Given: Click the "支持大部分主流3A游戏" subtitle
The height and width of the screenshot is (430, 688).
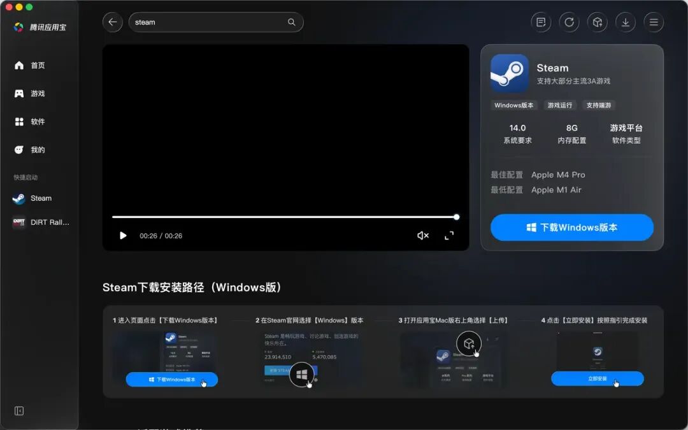Looking at the screenshot, I should click(x=573, y=81).
